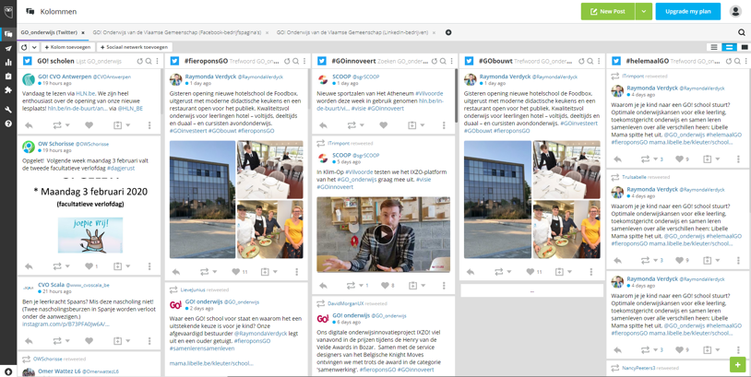Click the Upgrade my plan button
This screenshot has width=751, height=377.
[687, 11]
